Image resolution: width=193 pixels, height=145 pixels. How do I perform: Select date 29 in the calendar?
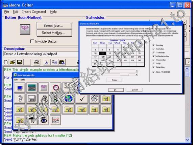click(132, 60)
